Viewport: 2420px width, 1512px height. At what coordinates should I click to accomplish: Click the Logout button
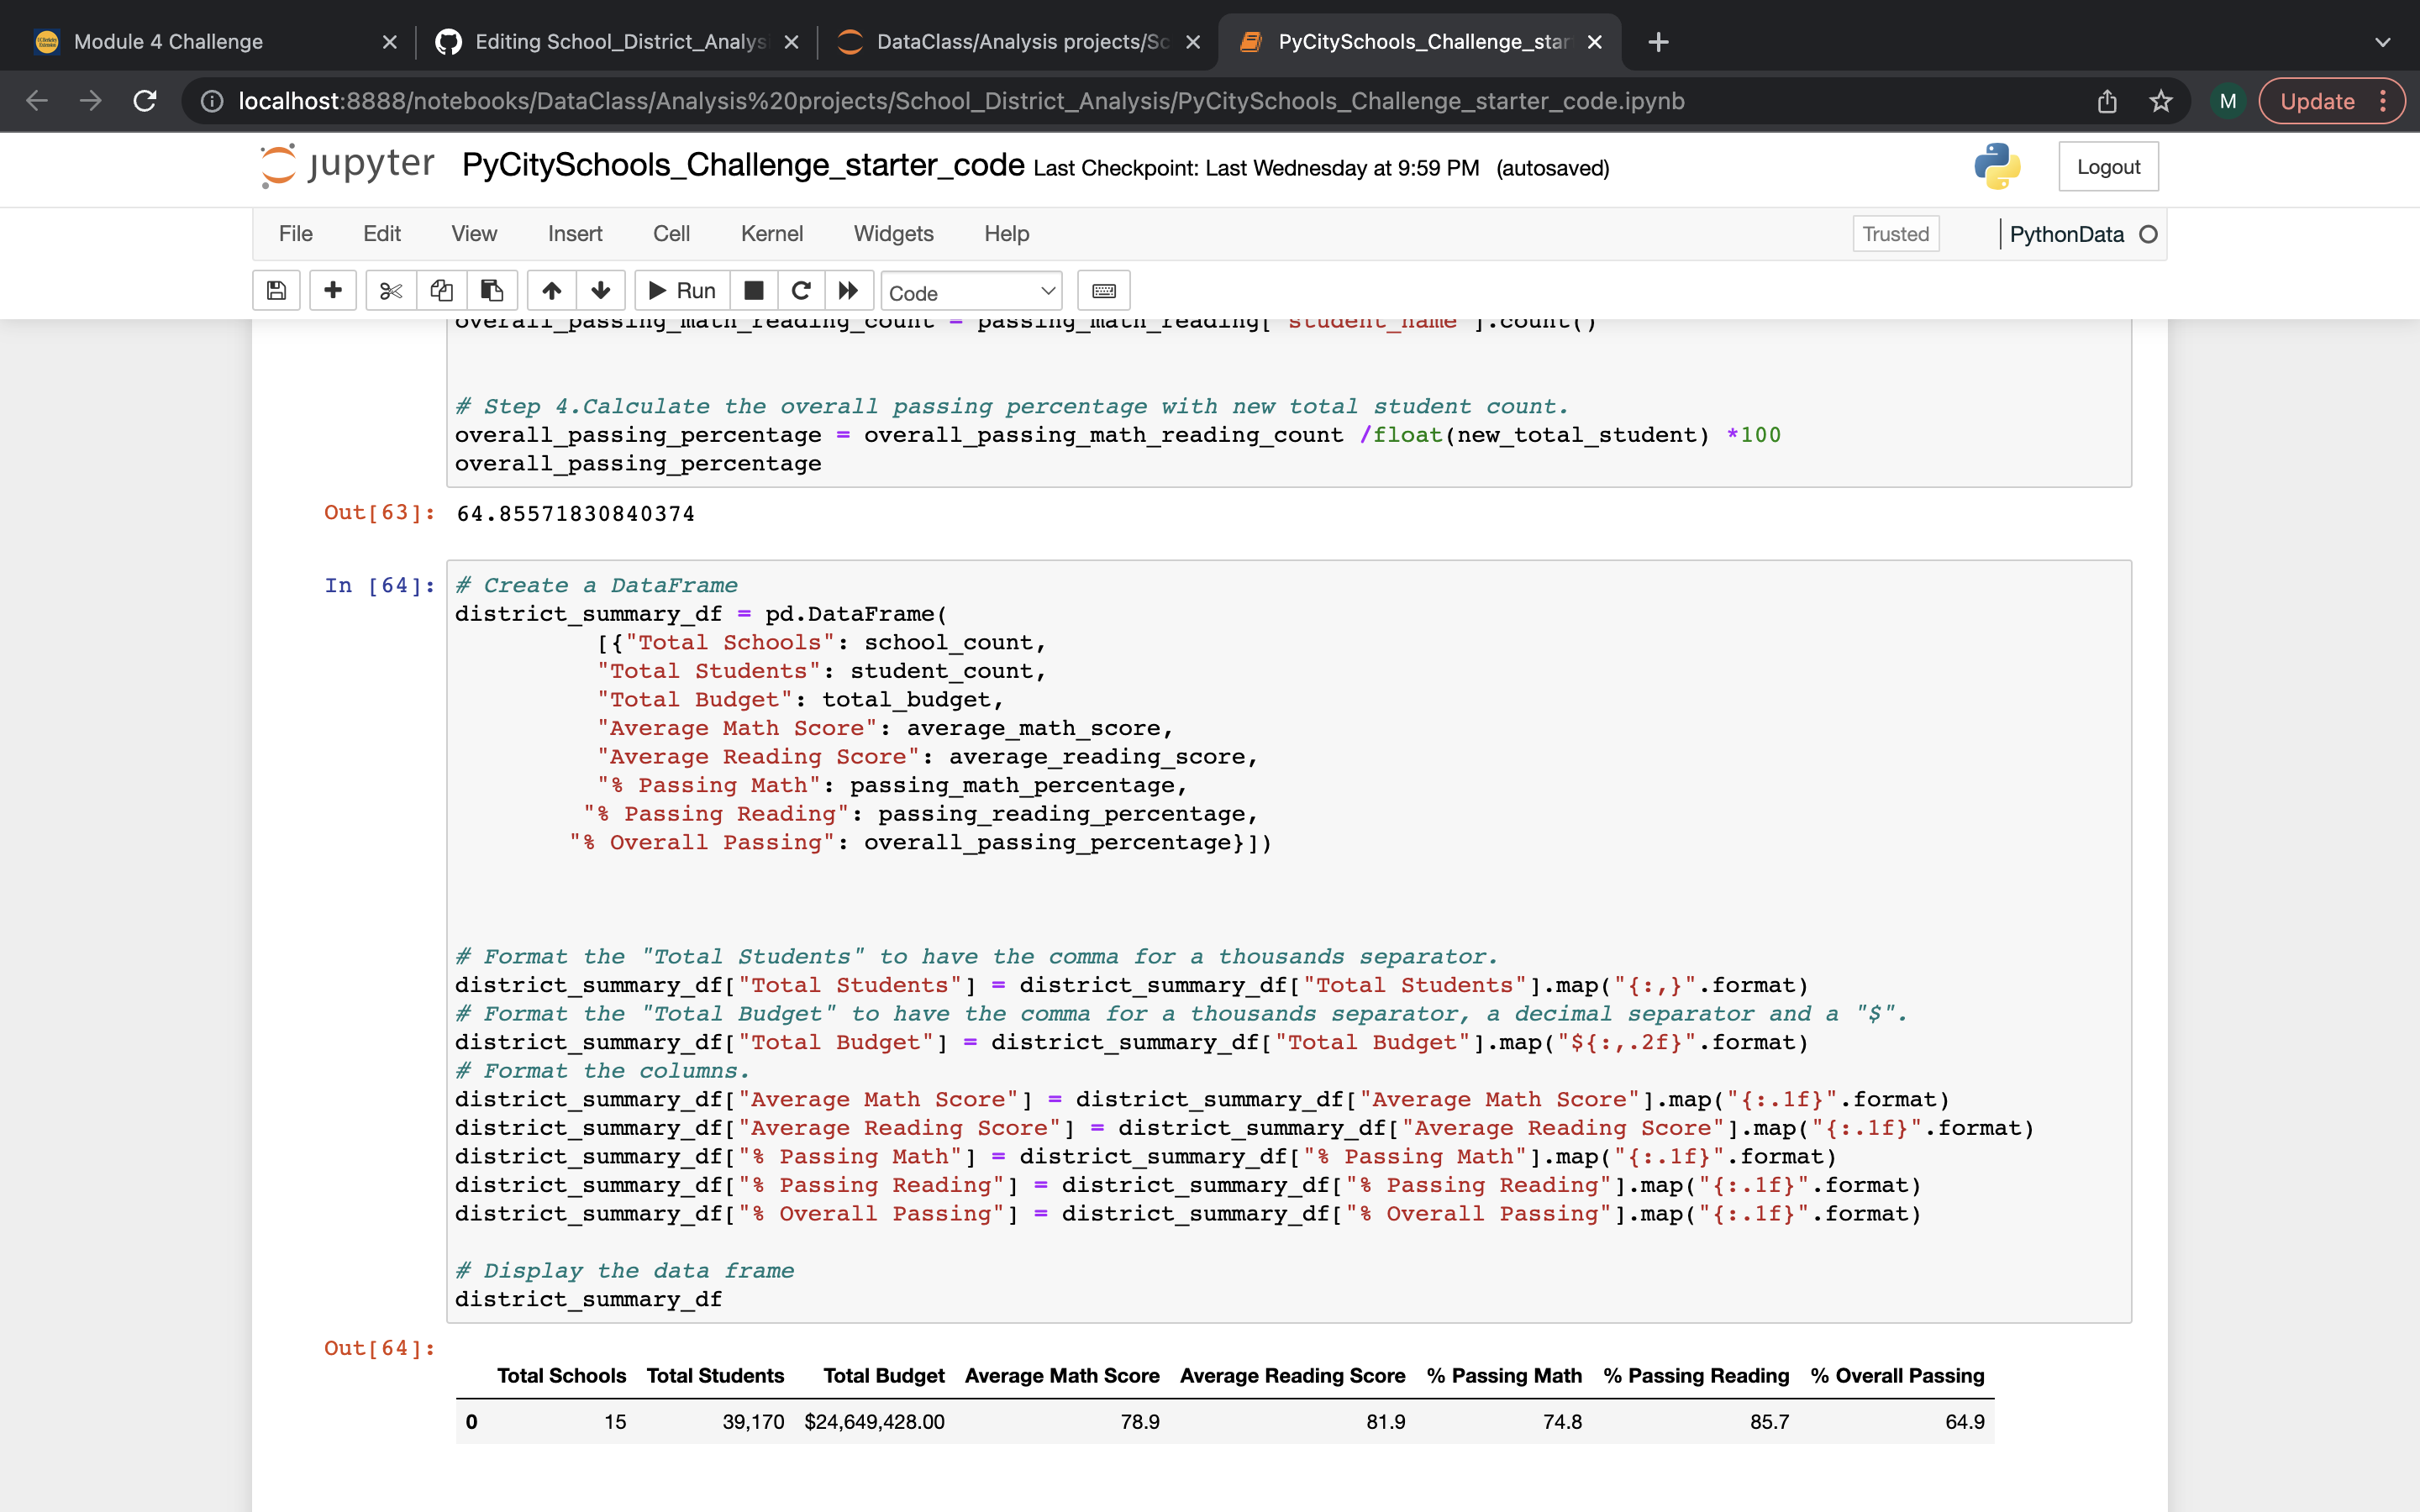(2108, 166)
